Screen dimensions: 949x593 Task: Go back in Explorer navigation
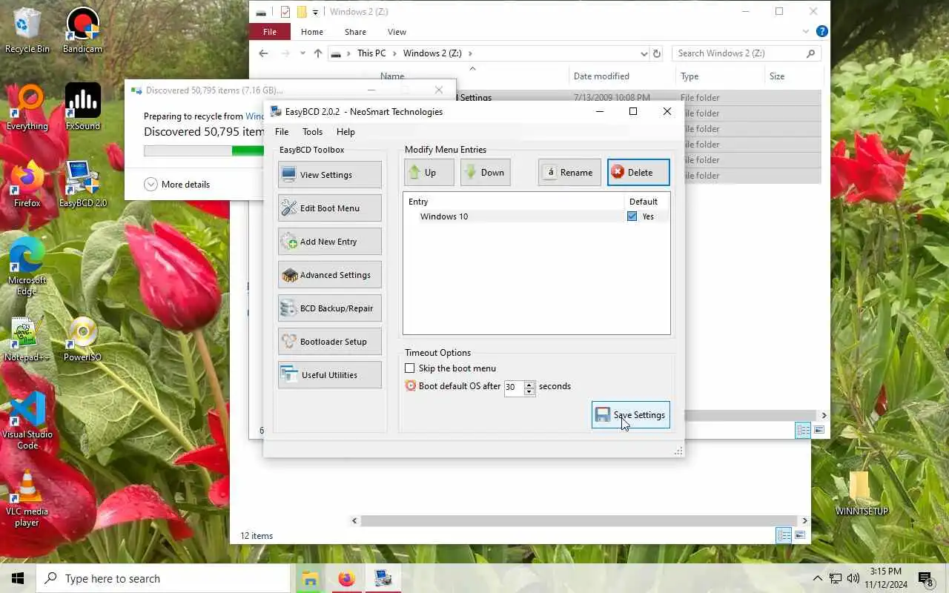coord(263,53)
